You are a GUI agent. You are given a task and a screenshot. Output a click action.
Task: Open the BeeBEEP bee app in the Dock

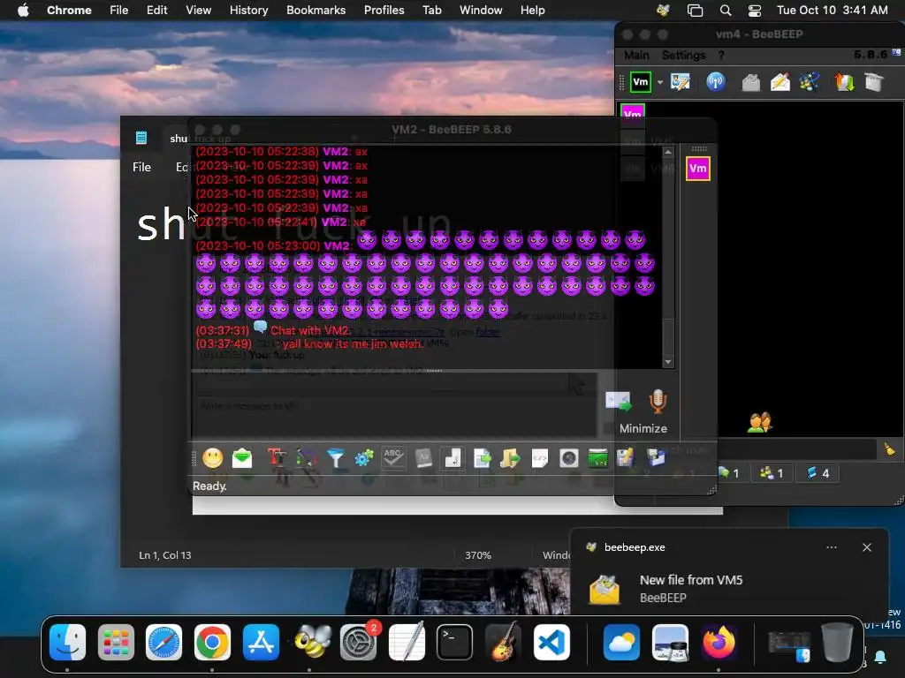pos(312,643)
